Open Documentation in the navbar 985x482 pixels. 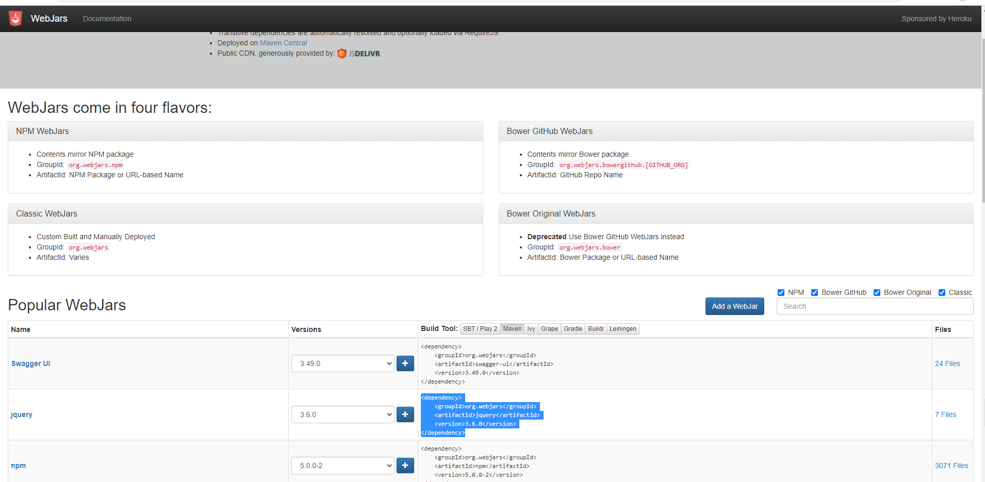107,19
